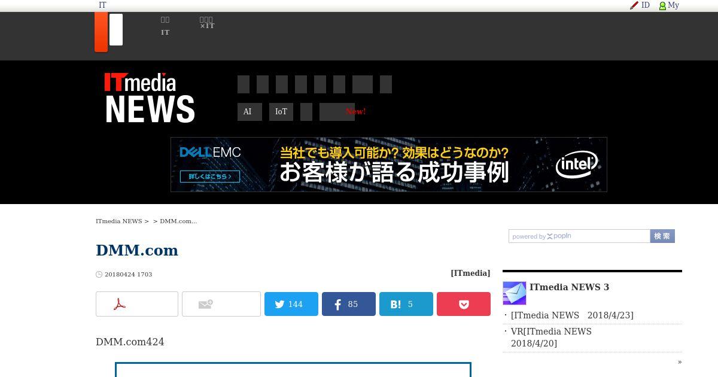Add a Hatena bookmark (5)
Viewport: 718px width, 377px height.
click(x=406, y=304)
